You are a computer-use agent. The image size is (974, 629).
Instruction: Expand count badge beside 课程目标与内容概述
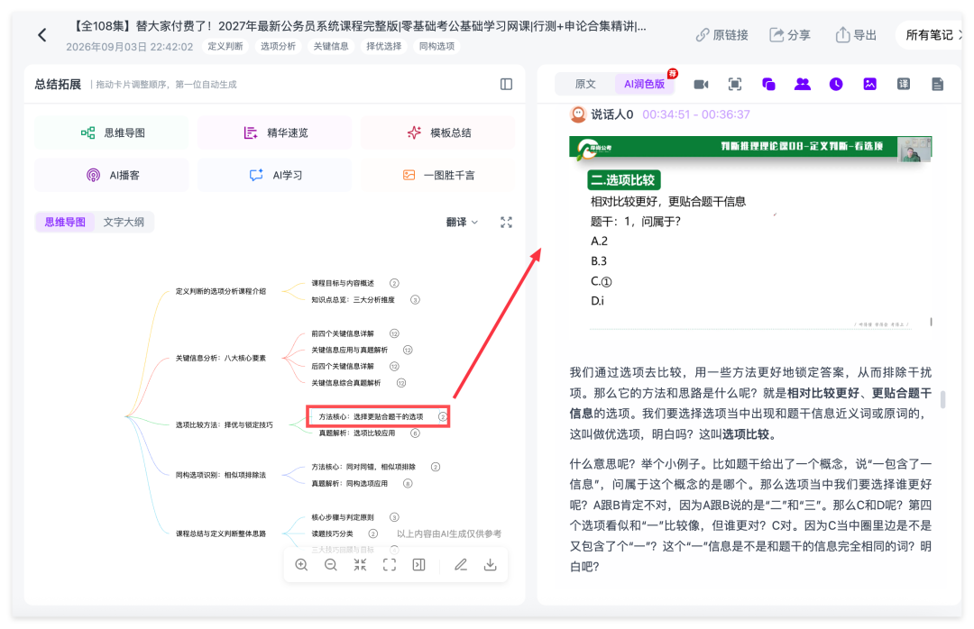(x=394, y=283)
